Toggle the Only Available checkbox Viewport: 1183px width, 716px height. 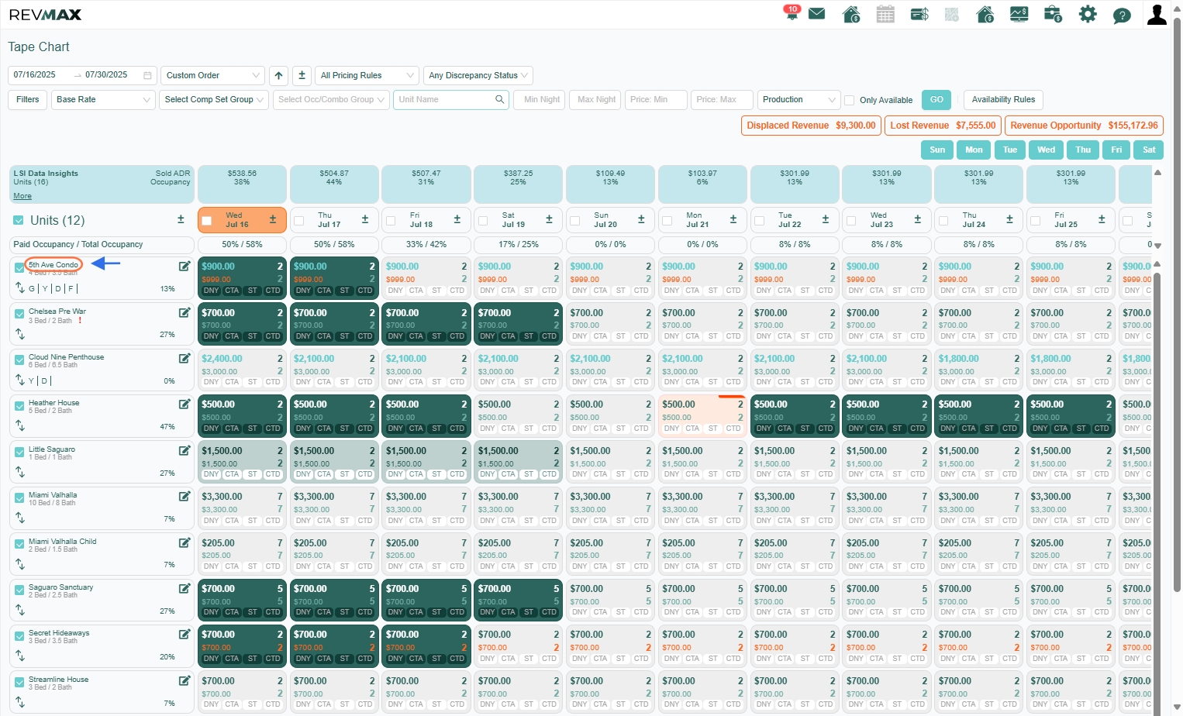[x=850, y=100]
